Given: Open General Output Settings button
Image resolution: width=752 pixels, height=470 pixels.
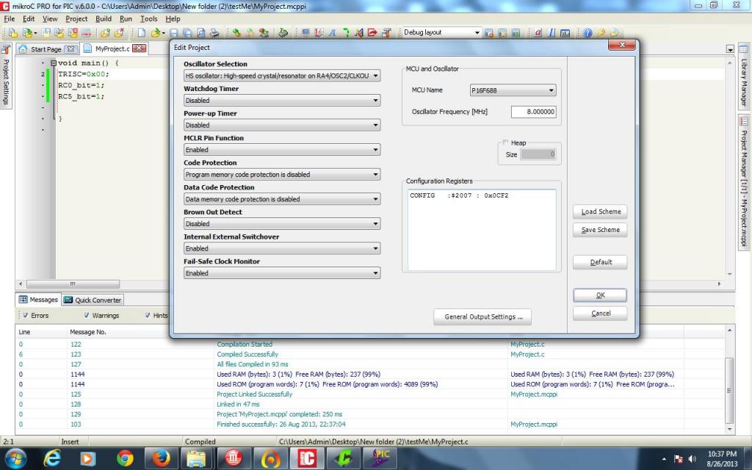Looking at the screenshot, I should [482, 317].
